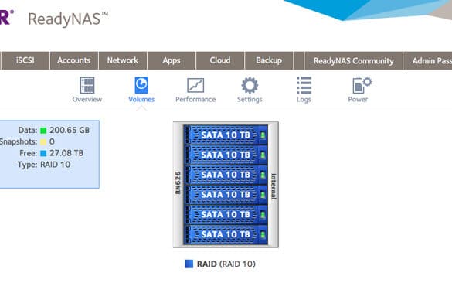The width and height of the screenshot is (452, 293).
Task: Click the ReadyNAS logo text
Action: [68, 19]
